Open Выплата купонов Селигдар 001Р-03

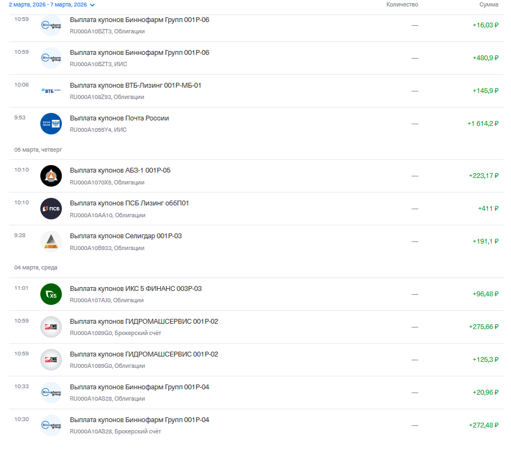tap(256, 241)
